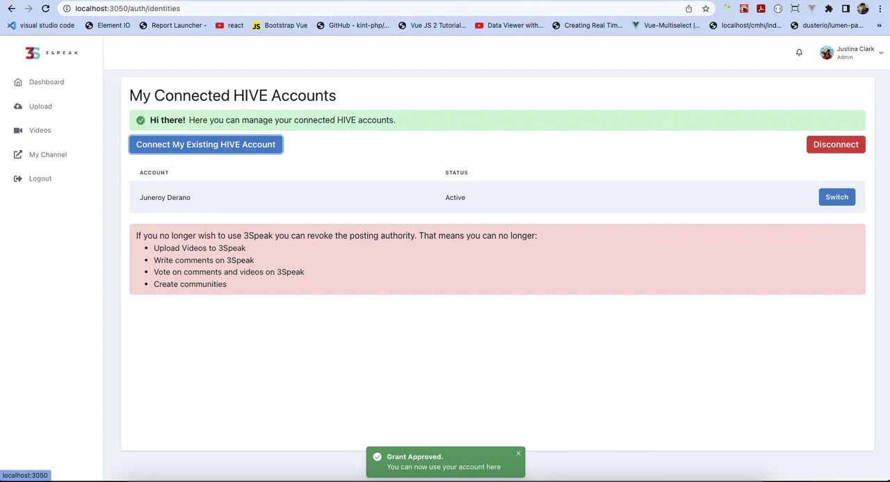Click the Videos camera icon
Image resolution: width=890 pixels, height=482 pixels.
point(18,130)
